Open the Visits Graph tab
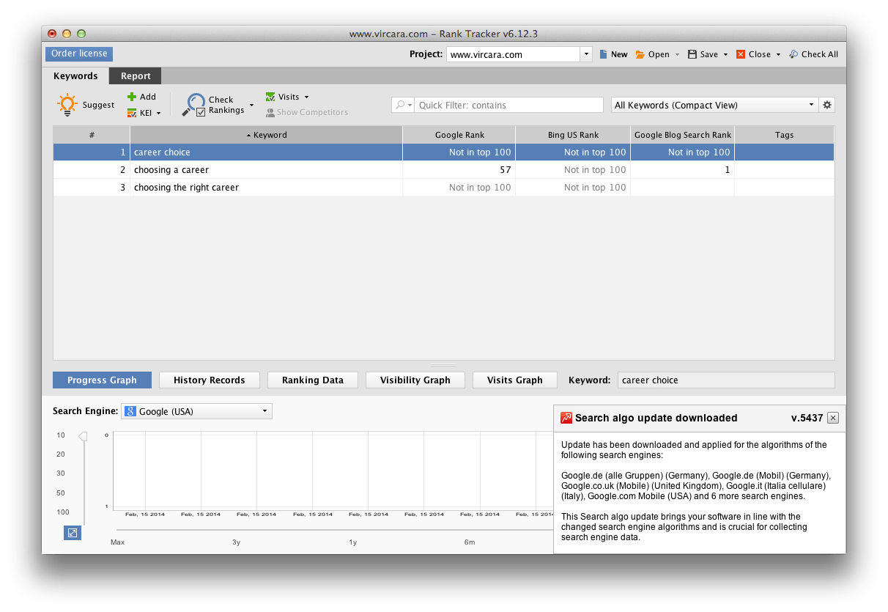Image resolution: width=888 pixels, height=612 pixels. (x=514, y=380)
